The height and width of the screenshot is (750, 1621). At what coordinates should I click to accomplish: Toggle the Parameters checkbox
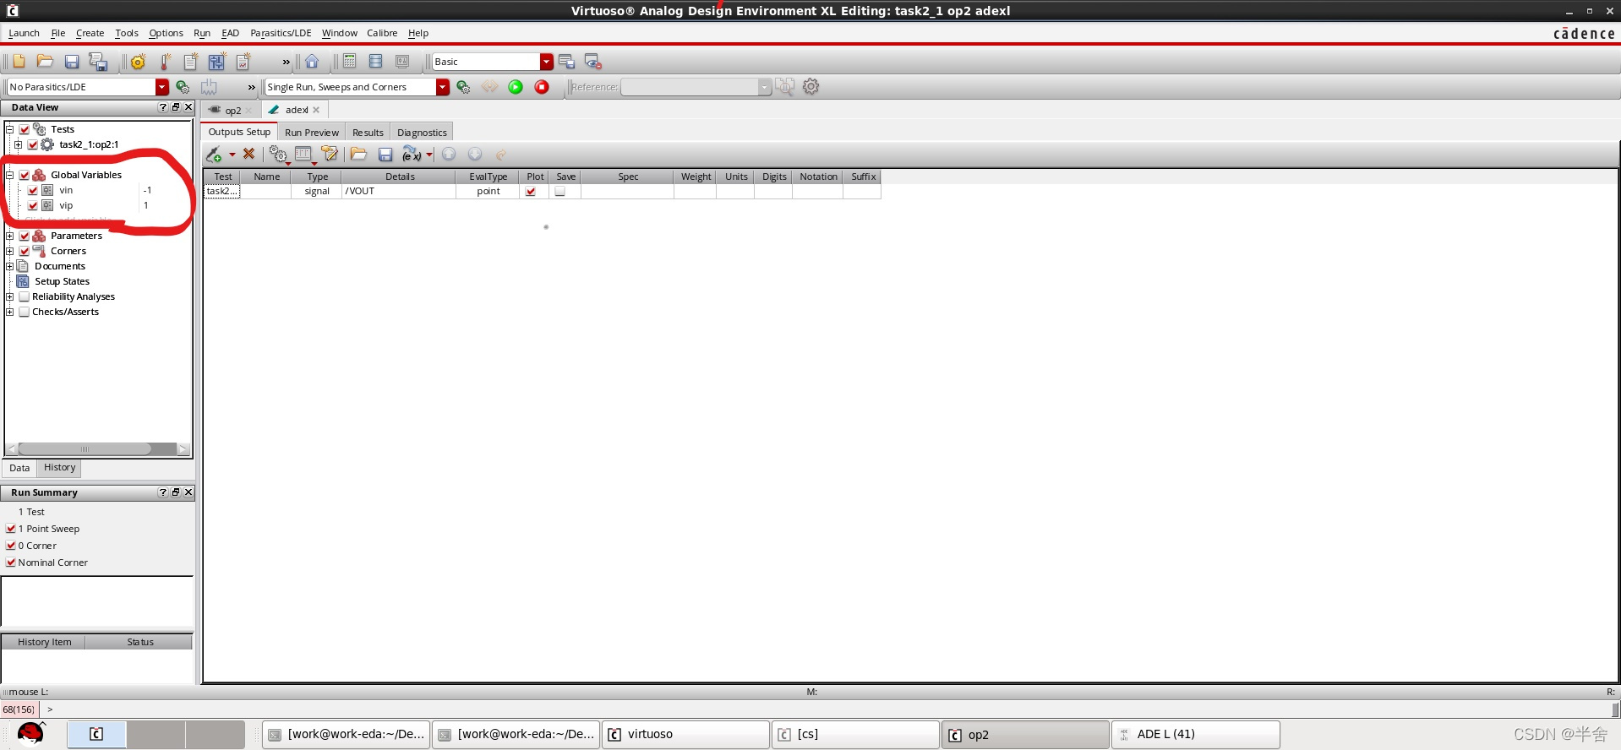[25, 236]
